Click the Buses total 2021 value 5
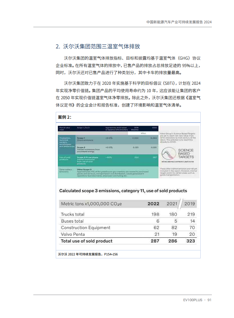The width and height of the screenshot is (234, 318). [176, 221]
